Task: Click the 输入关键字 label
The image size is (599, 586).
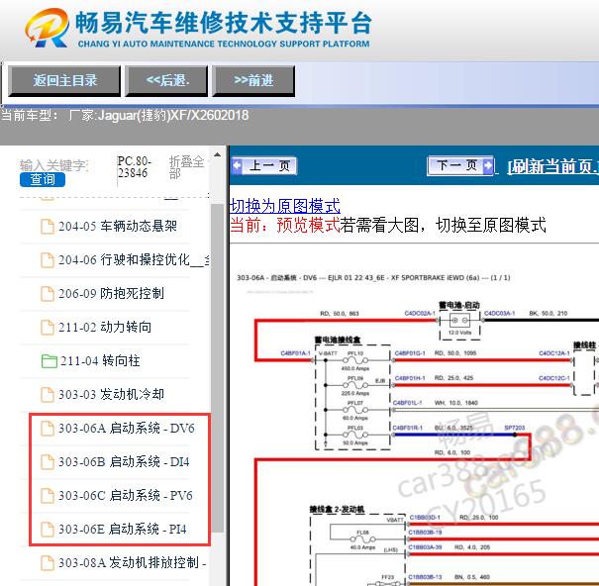Action: point(53,165)
